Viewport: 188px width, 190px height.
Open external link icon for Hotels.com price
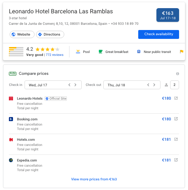(176, 139)
